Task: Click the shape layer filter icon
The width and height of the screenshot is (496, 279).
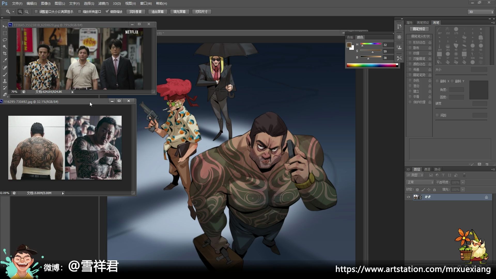Action: [x=450, y=175]
